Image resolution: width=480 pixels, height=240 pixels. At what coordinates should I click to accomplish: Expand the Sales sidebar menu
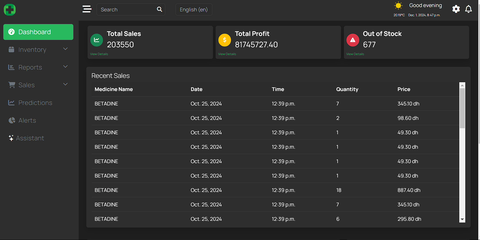tap(38, 85)
